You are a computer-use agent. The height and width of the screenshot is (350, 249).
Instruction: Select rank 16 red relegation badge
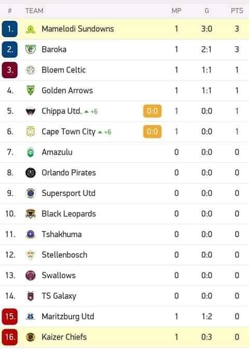[9, 337]
